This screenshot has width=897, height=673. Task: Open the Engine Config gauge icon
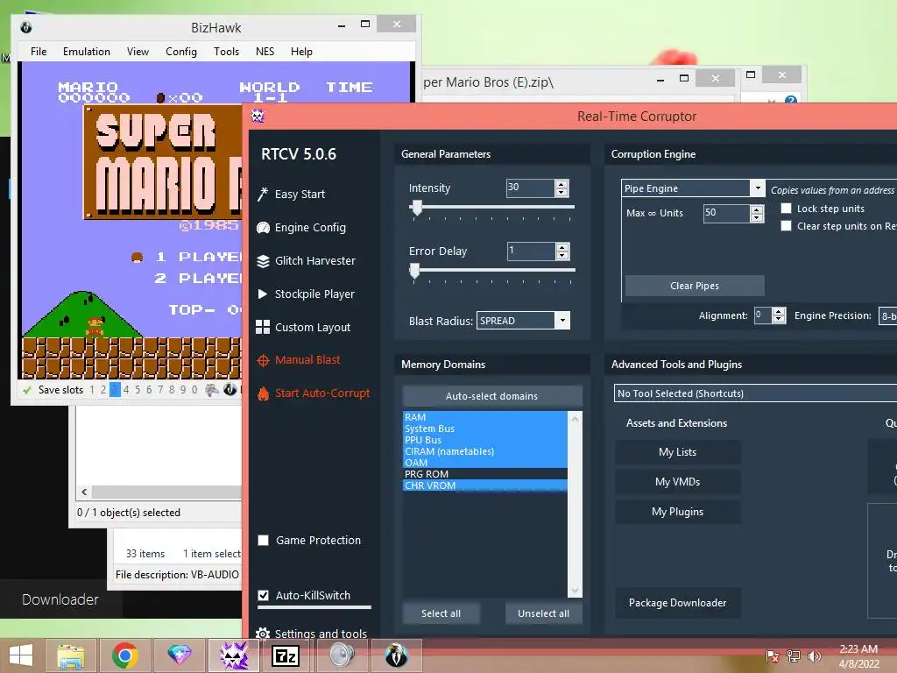pyautogui.click(x=263, y=227)
